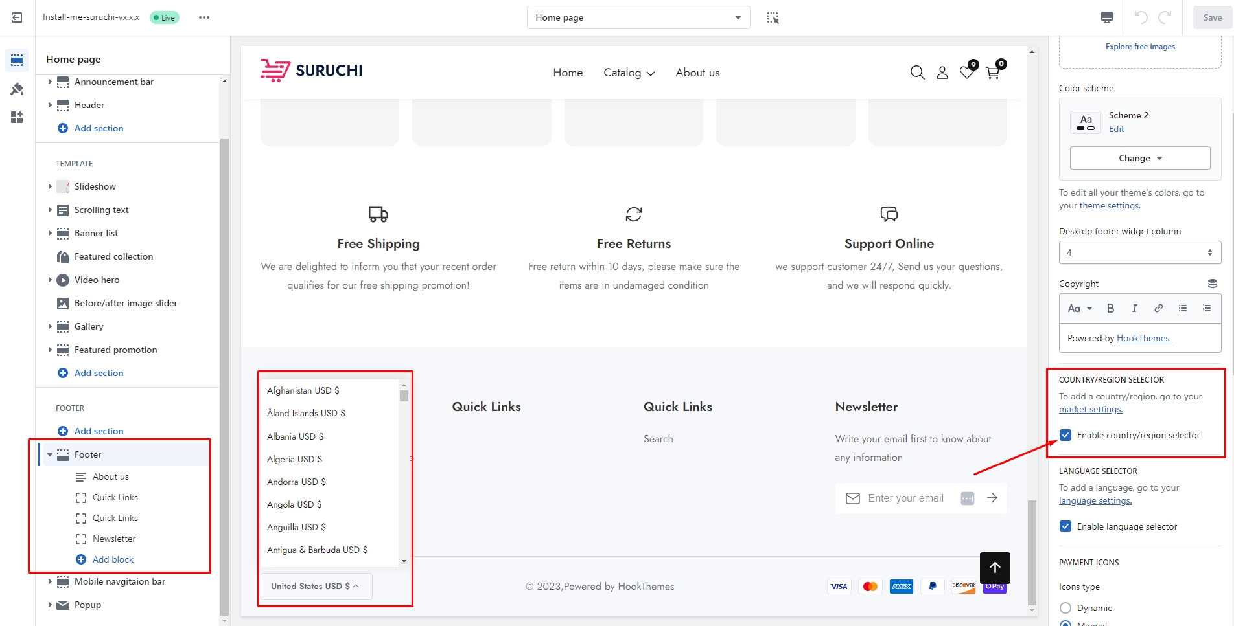
Task: Expand the Slideshow section
Action: point(50,186)
